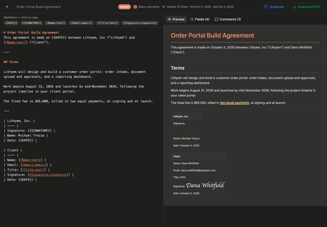Click the 'Viewed 10 times' status text

tap(177, 7)
